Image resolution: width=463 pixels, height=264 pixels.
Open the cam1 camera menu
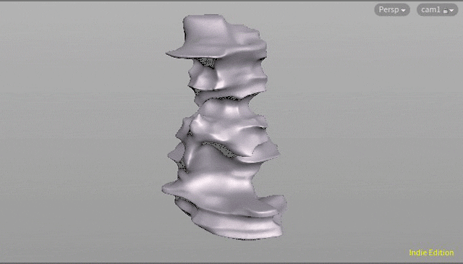pos(437,9)
